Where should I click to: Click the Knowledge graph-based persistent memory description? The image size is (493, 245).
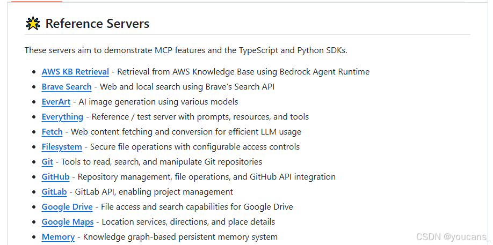(x=180, y=237)
